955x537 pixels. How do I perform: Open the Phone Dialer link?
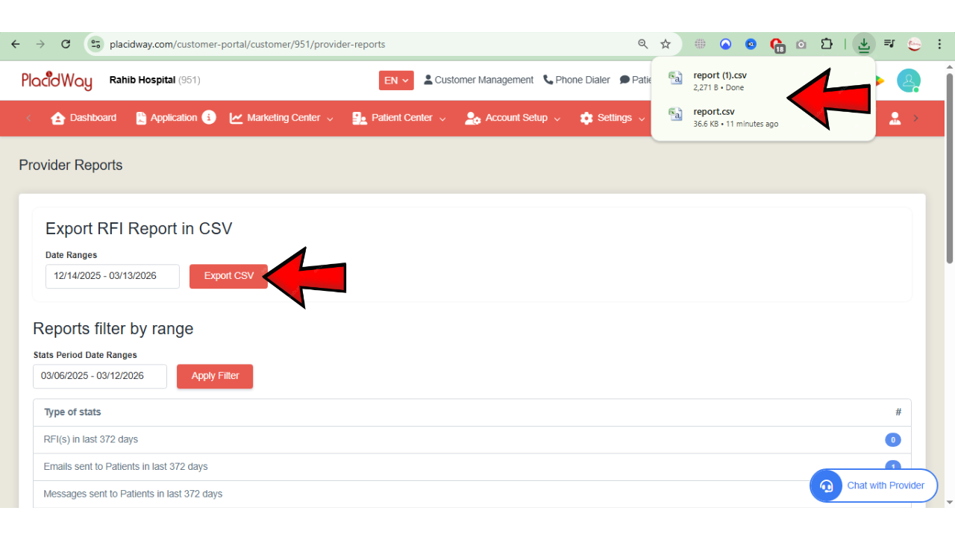coord(577,80)
